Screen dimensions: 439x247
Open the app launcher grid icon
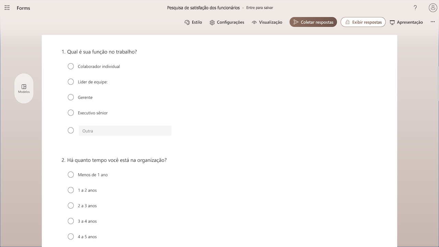(7, 8)
